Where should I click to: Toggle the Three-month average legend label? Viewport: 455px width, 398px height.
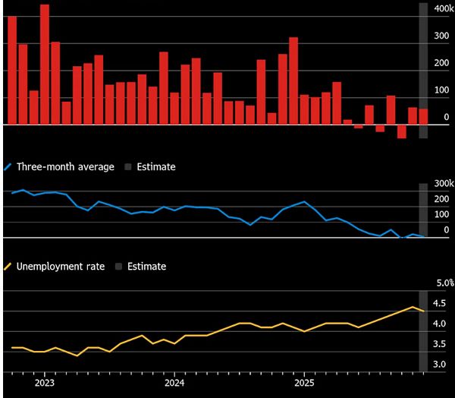[x=65, y=167]
